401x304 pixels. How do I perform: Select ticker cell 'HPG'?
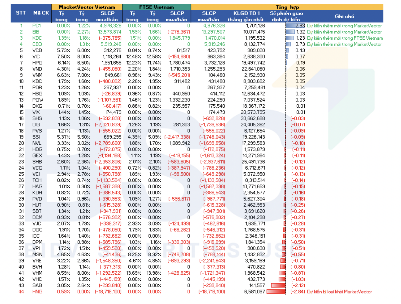(x=37, y=63)
